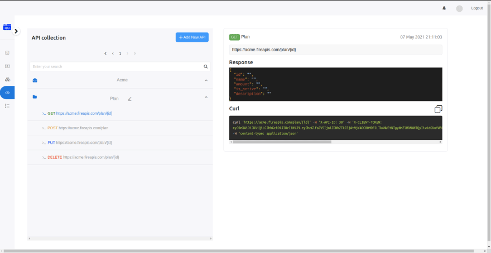Click the Plan title beside GET badge
Screen dimensions: 491x253
pos(245,37)
